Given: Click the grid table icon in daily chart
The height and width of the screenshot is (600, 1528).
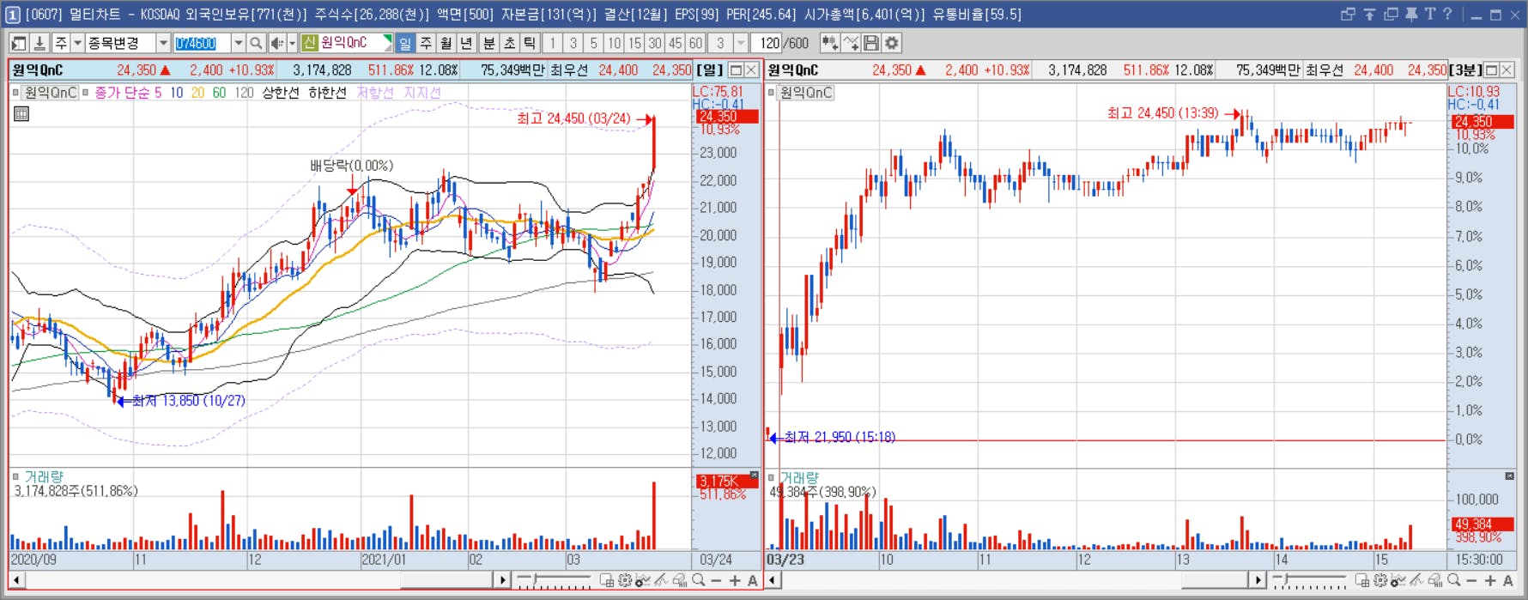Looking at the screenshot, I should coord(21,113).
